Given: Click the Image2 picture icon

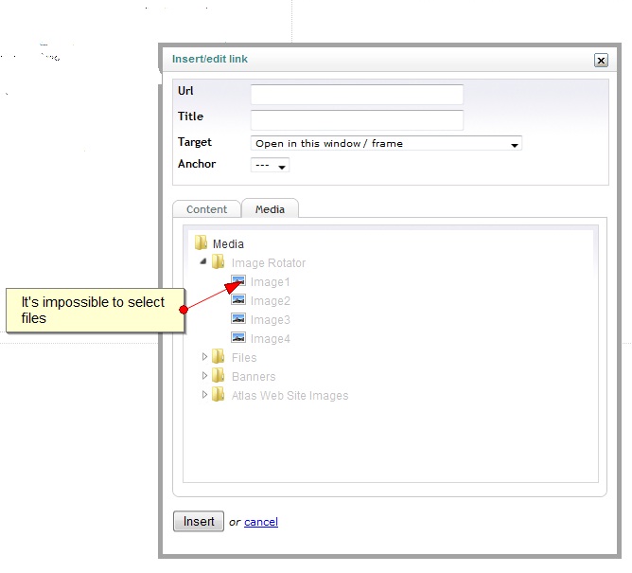Looking at the screenshot, I should (238, 300).
